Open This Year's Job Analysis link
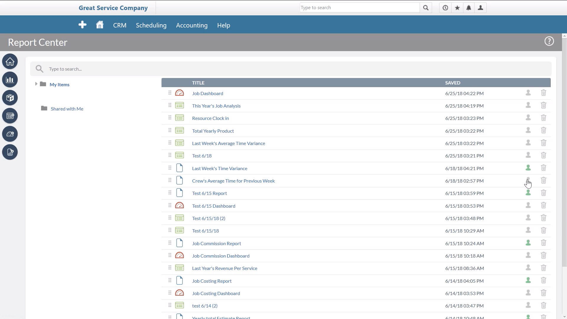Image resolution: width=567 pixels, height=319 pixels. [x=216, y=106]
